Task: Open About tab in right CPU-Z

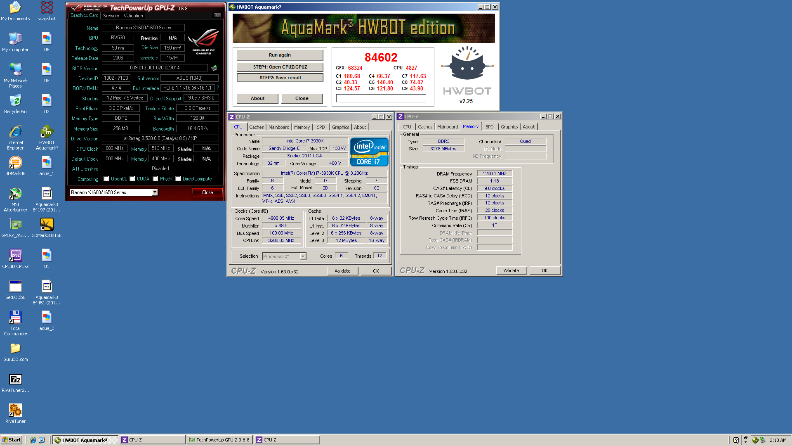Action: (x=528, y=127)
